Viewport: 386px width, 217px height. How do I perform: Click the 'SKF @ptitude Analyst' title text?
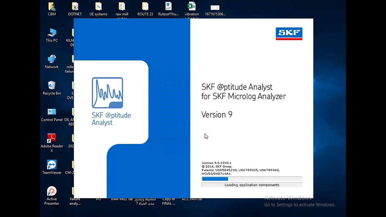pyautogui.click(x=237, y=87)
